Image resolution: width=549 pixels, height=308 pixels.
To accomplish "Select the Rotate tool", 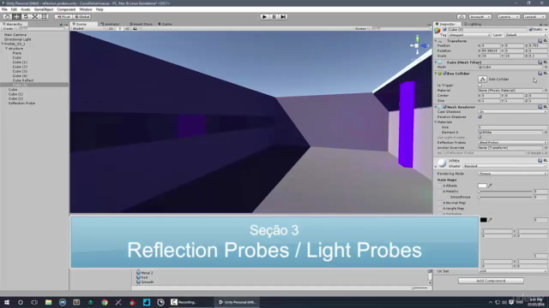I will [26, 17].
